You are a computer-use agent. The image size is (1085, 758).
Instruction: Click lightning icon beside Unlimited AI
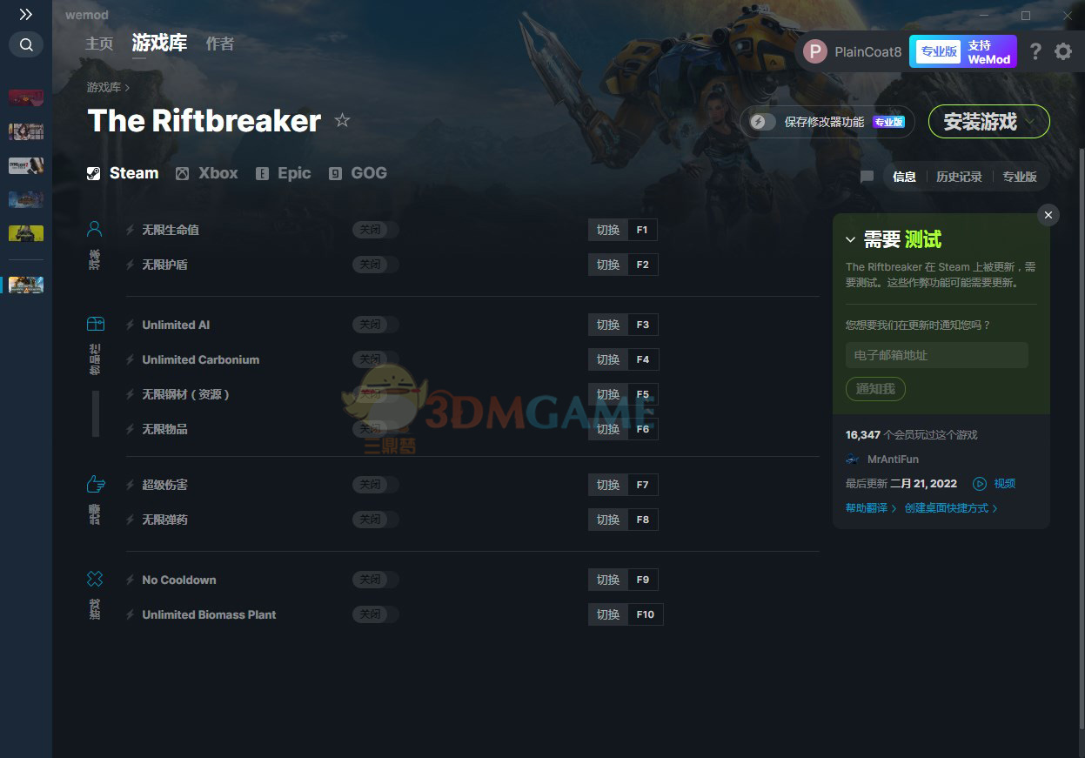point(131,325)
